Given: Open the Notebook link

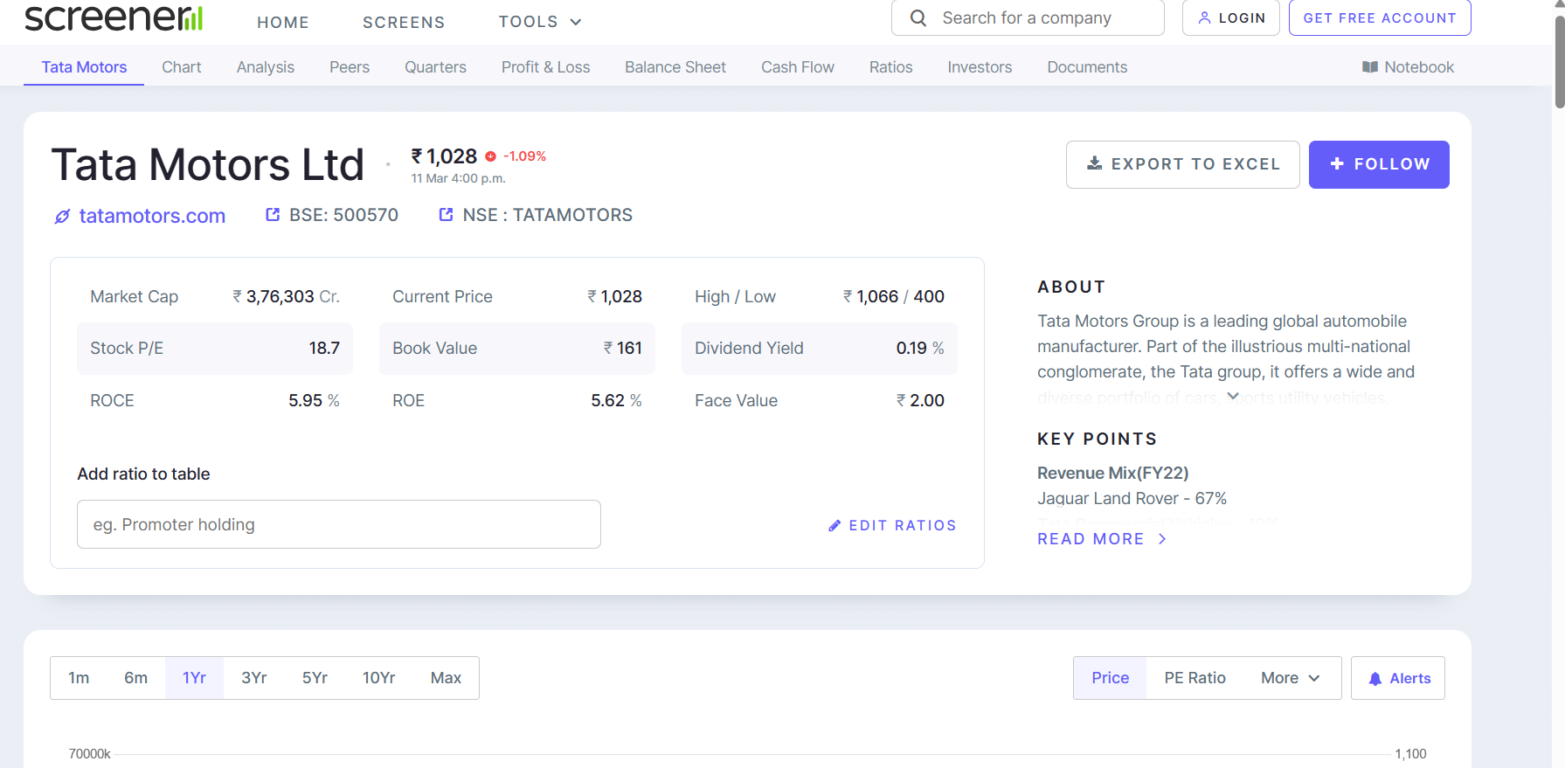Looking at the screenshot, I should point(1408,67).
